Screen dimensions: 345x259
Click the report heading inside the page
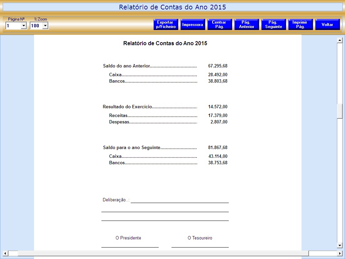(x=165, y=44)
